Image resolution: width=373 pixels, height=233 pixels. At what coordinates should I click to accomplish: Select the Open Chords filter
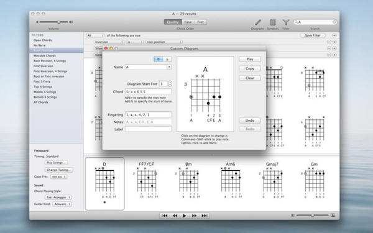(42, 40)
